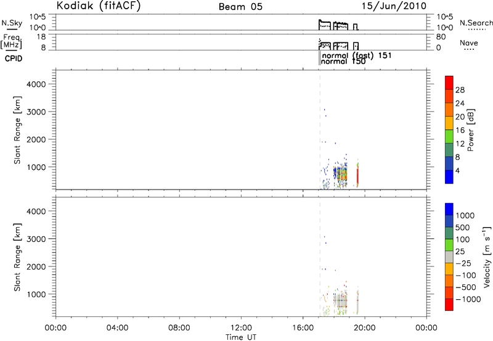Click the gray segment of Velocity color bar
493x341 pixels.
coord(449,257)
